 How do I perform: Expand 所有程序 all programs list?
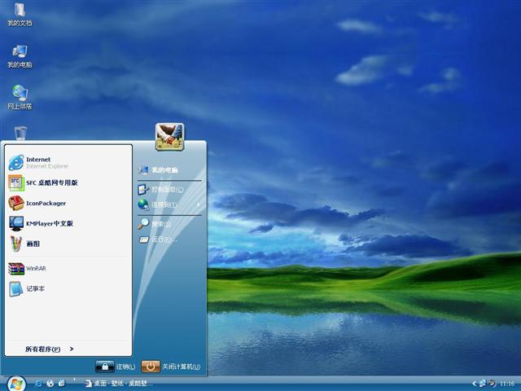point(49,349)
